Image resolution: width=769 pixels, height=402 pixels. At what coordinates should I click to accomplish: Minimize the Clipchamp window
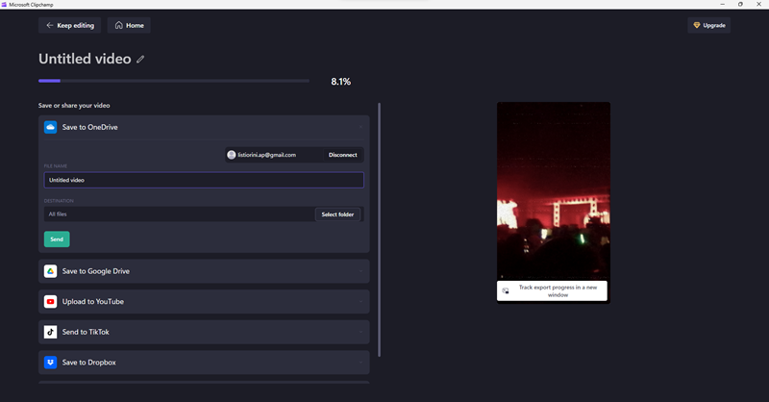tap(723, 4)
